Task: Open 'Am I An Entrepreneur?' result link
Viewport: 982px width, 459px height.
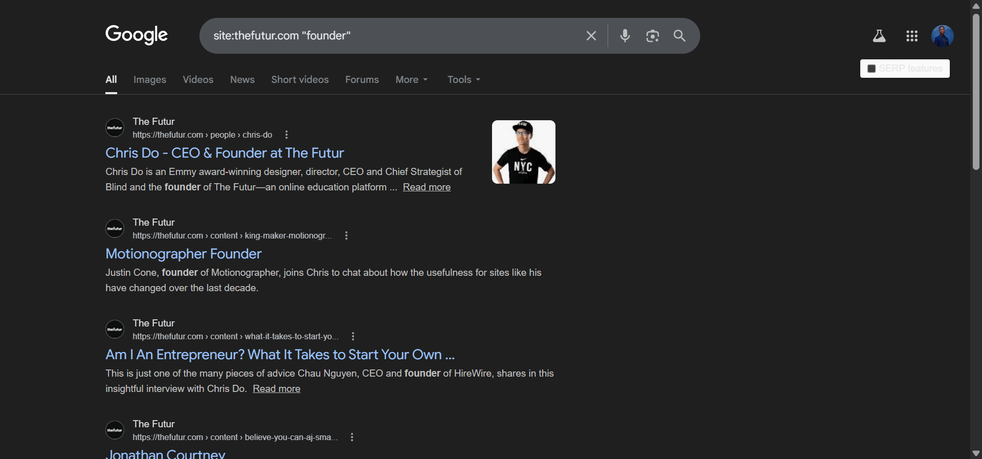Action: tap(280, 355)
